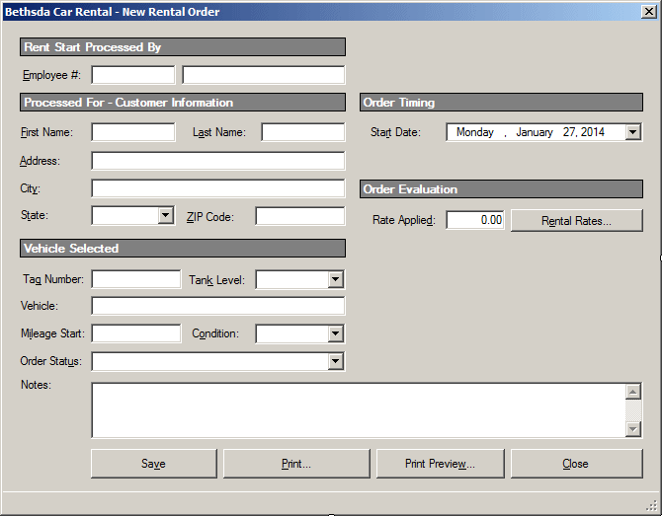
Task: Click the Rent Start Processed By header
Action: [183, 47]
